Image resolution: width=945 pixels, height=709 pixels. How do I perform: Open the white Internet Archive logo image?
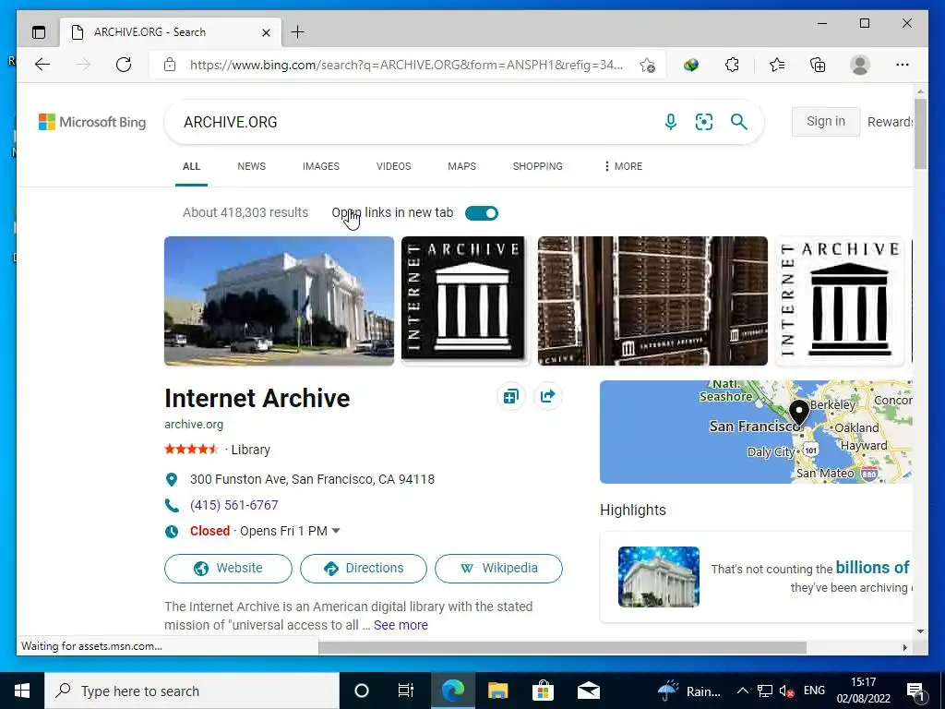[x=840, y=301]
